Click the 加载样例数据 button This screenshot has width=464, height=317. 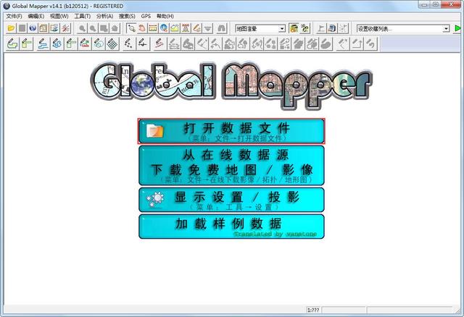[231, 227]
